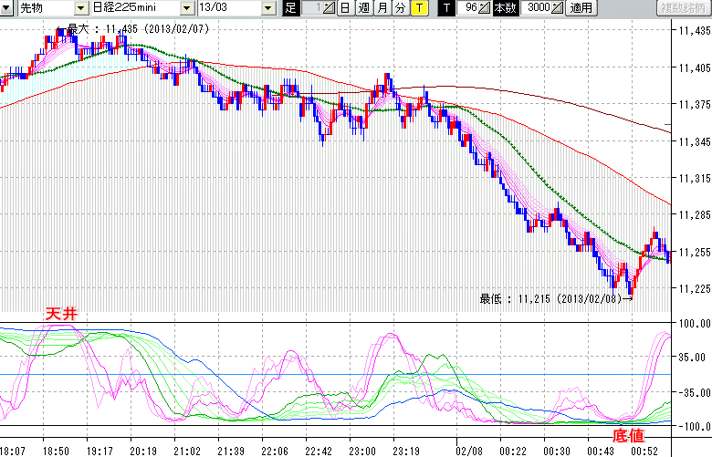Open the 先物 product type dropdown
The height and width of the screenshot is (457, 712).
[82, 8]
